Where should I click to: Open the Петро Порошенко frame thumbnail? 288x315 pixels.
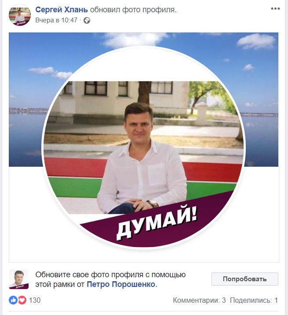pyautogui.click(x=19, y=279)
